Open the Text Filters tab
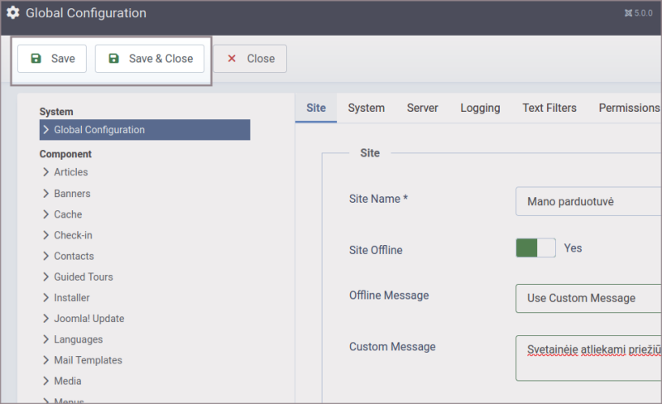This screenshot has width=662, height=404. 549,108
